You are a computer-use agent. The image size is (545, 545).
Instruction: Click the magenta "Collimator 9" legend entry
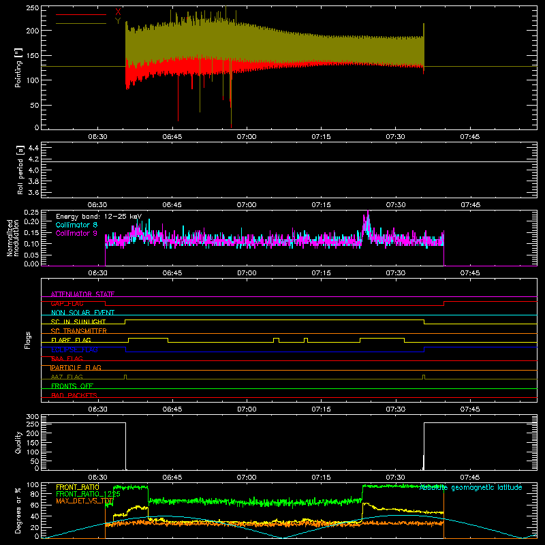point(76,233)
